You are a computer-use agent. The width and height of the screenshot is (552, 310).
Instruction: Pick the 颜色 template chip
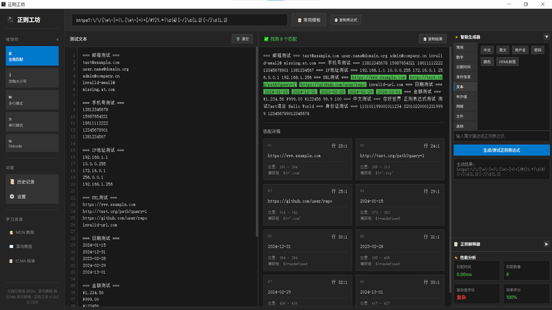[487, 61]
